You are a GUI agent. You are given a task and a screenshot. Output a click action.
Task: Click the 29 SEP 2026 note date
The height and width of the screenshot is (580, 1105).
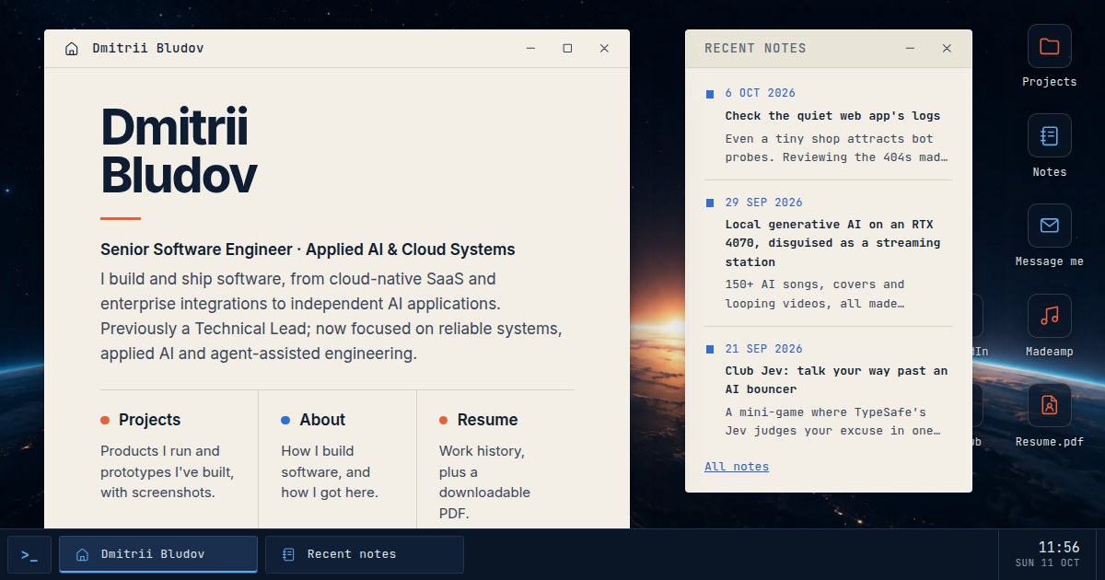(x=764, y=203)
